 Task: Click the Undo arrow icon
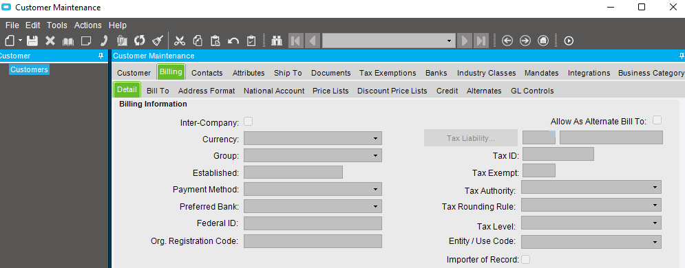pos(233,41)
